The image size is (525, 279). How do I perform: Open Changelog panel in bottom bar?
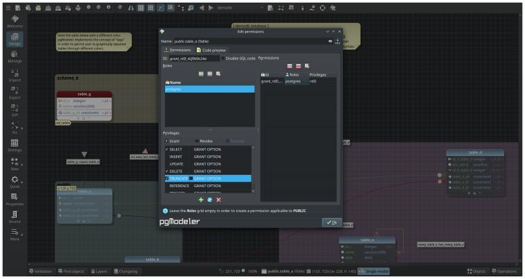coord(126,272)
